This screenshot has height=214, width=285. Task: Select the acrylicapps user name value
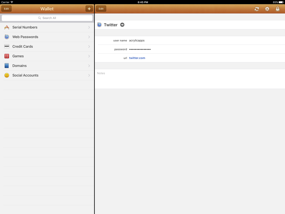point(137,40)
